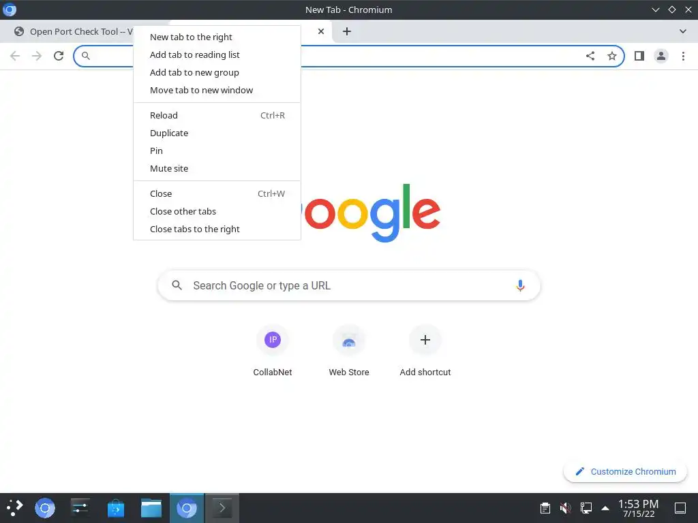Open a new tab with plus button
The image size is (698, 523).
(347, 31)
